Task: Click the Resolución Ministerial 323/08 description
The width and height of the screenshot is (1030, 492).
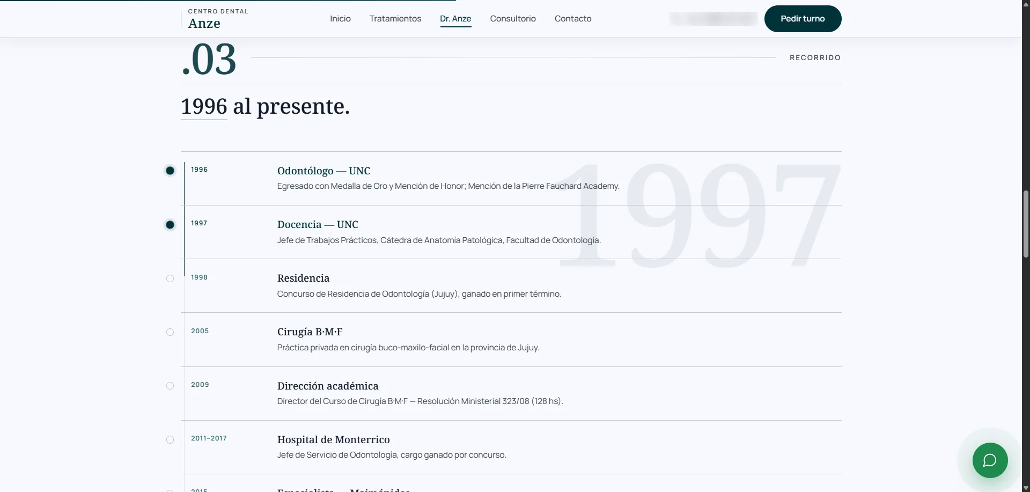Action: click(420, 401)
